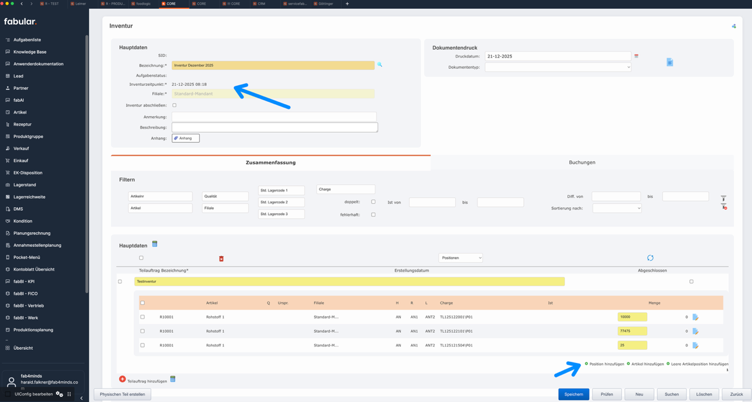
Task: Edit the row with Menge 10000
Action: coord(696,317)
